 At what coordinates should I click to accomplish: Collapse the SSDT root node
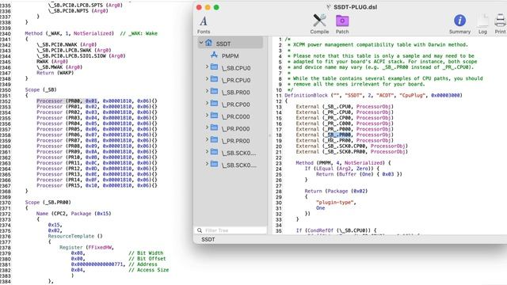pos(200,43)
